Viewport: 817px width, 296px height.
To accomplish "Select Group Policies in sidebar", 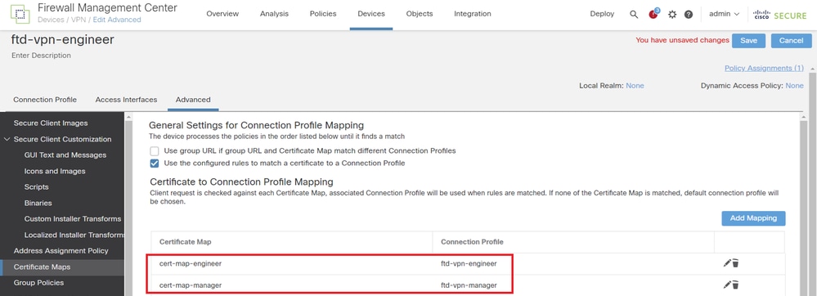I will tap(38, 282).
